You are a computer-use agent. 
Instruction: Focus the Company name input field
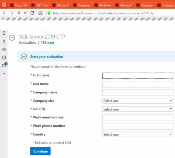(138, 93)
